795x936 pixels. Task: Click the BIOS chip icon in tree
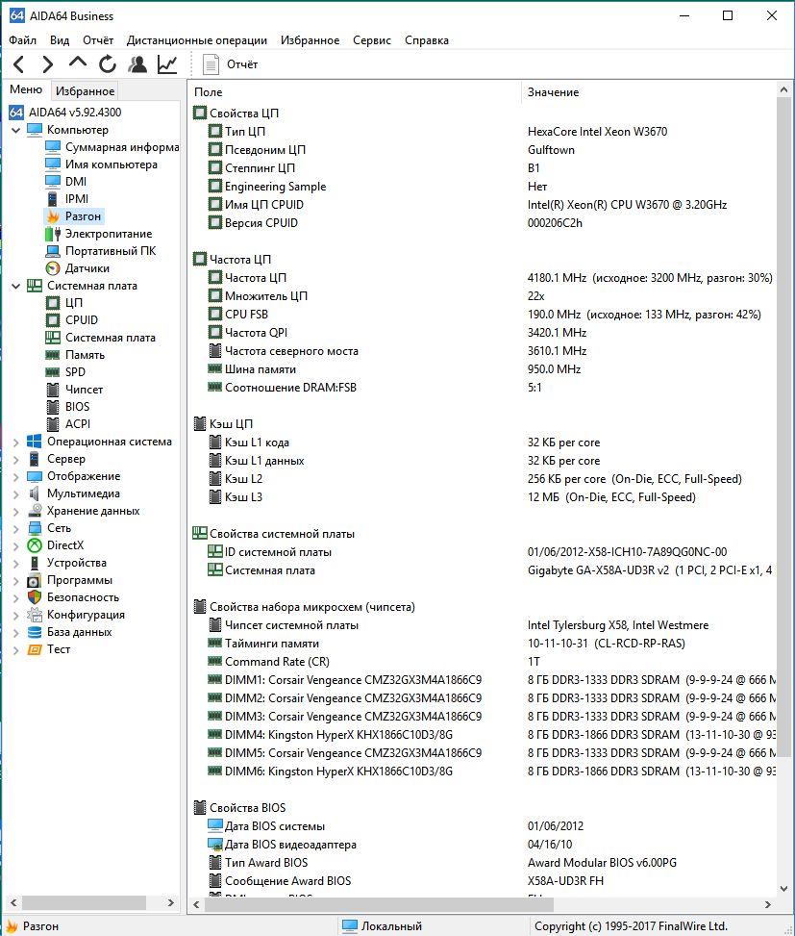point(53,407)
